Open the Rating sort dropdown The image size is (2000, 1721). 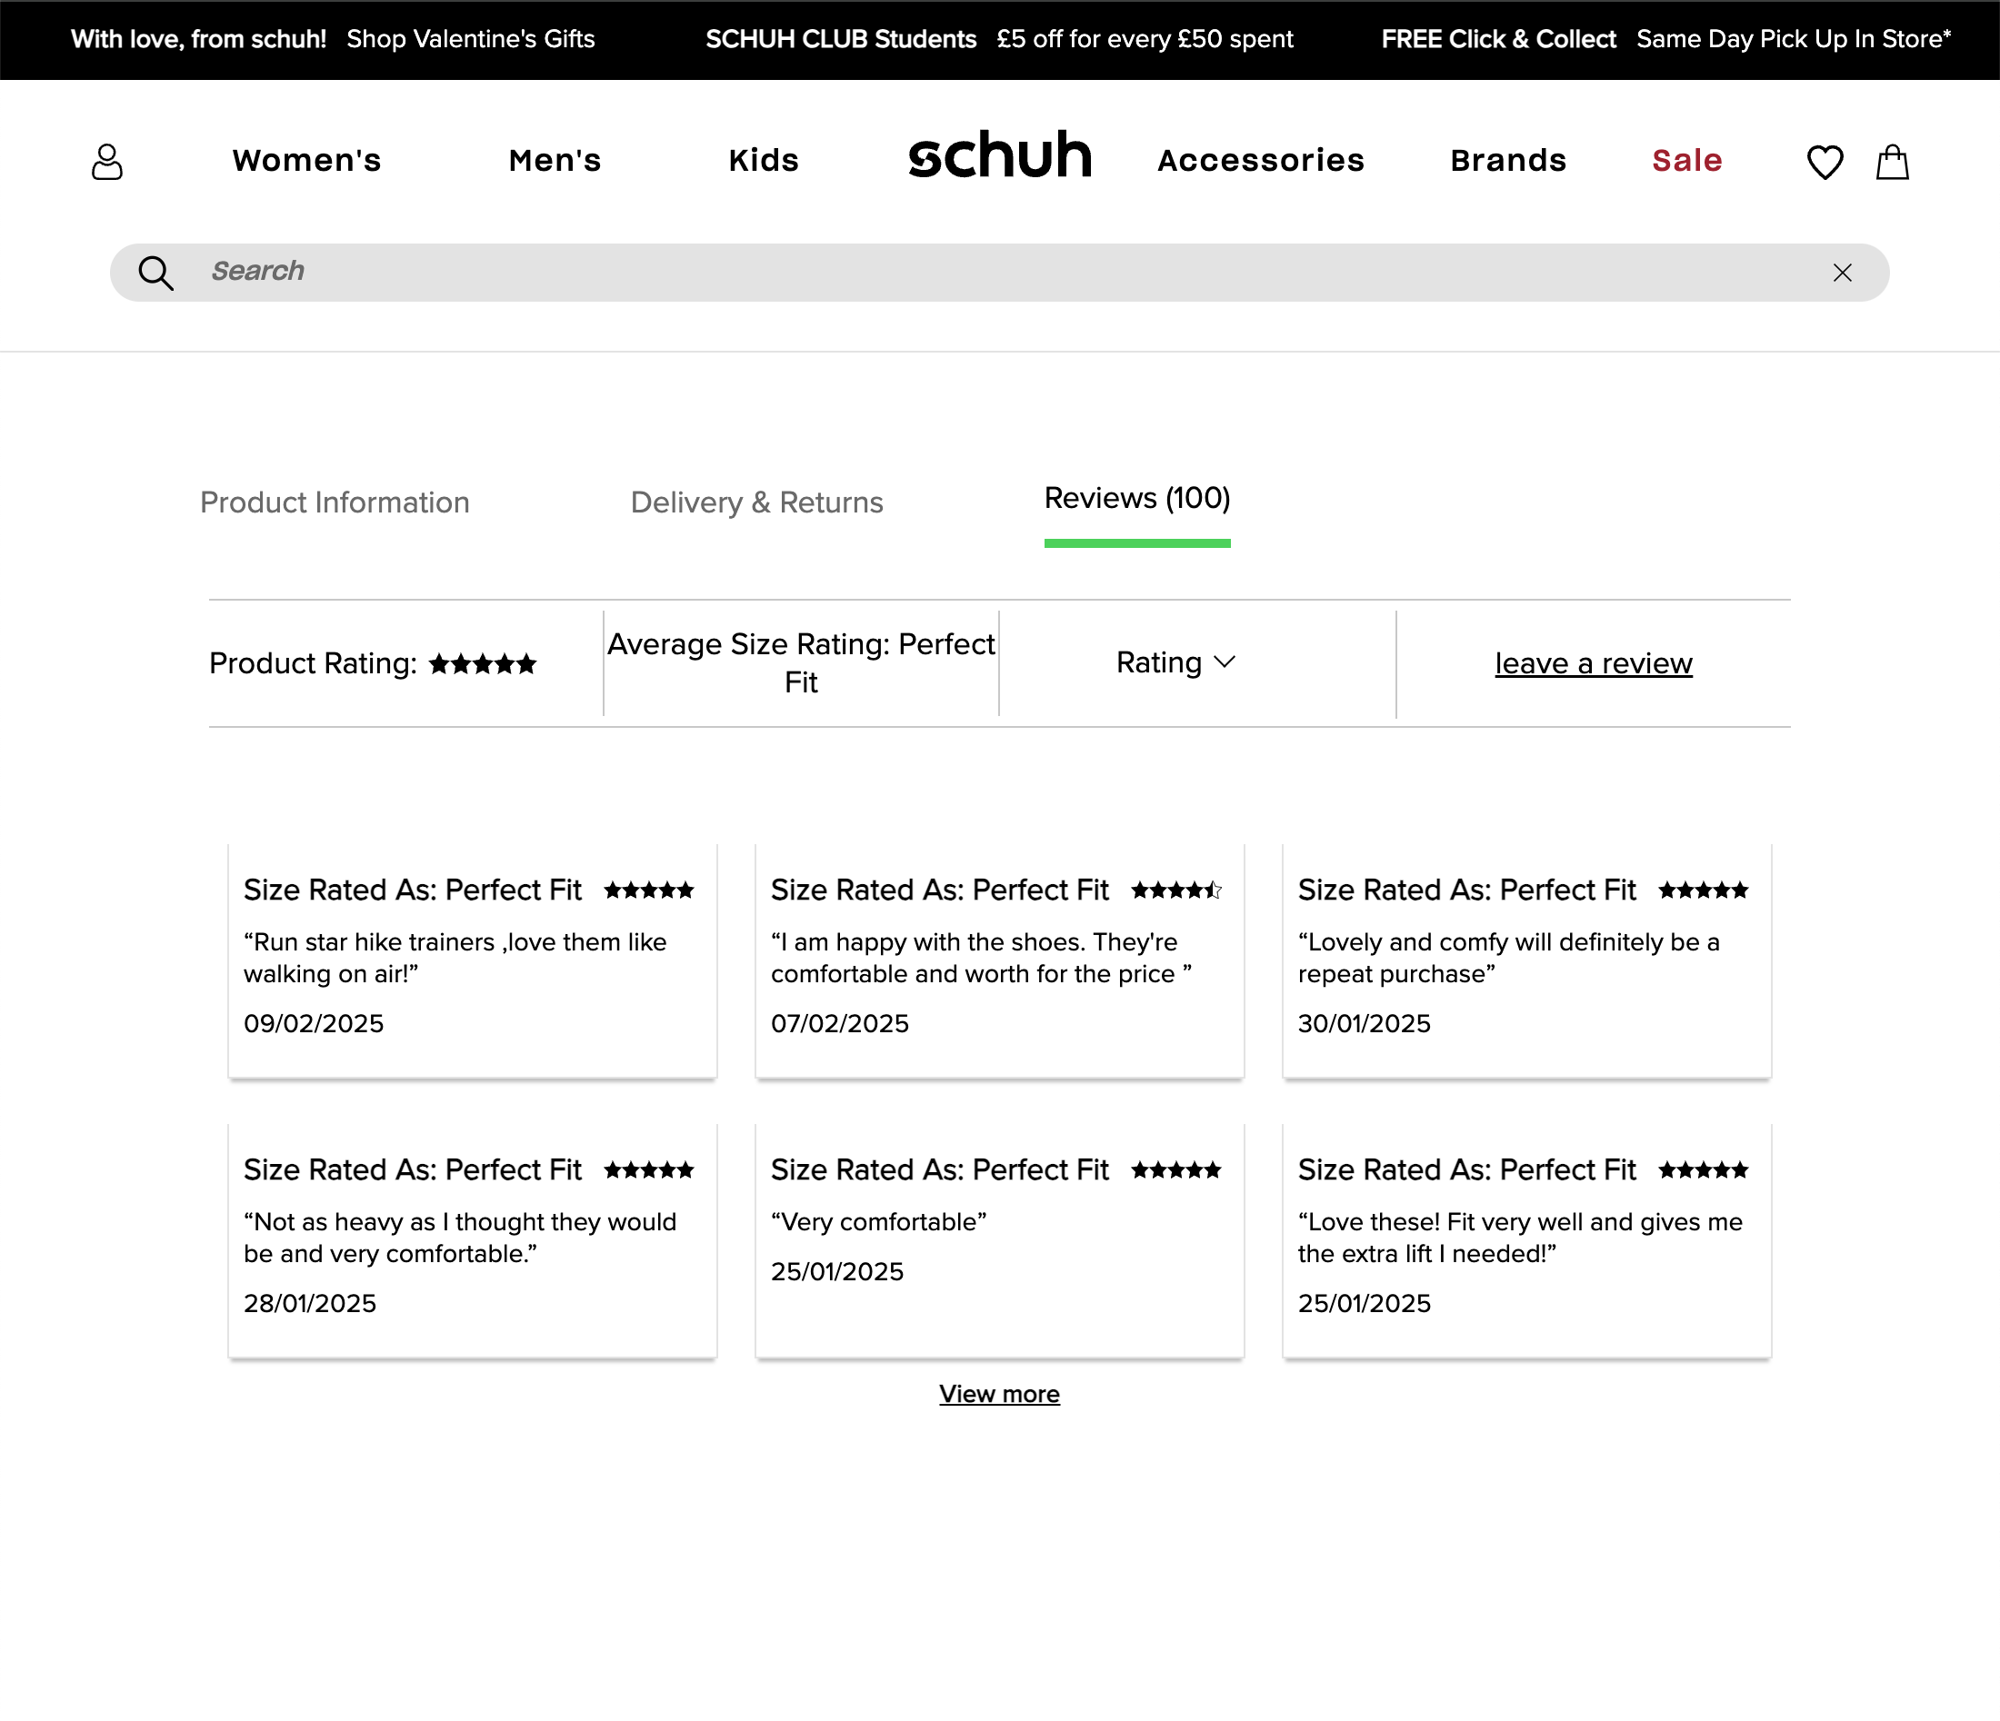(1175, 662)
